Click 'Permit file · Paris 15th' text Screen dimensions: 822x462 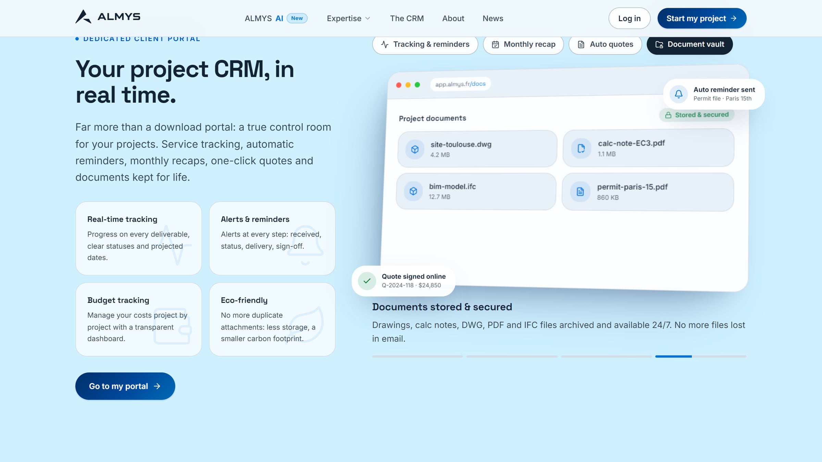pos(722,99)
